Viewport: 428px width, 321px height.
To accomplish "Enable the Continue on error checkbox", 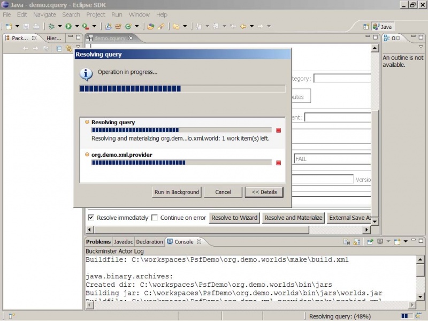I will [x=155, y=218].
